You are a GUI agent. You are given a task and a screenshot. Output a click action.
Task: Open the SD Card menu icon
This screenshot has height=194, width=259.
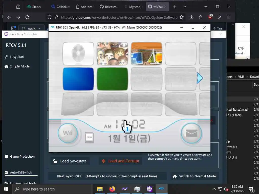click(89, 138)
